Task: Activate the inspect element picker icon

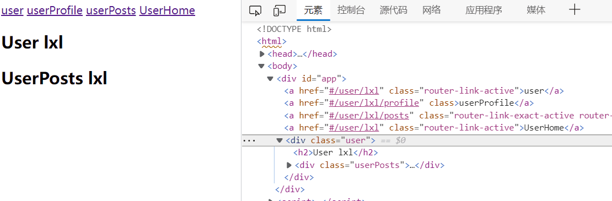Action: (255, 10)
